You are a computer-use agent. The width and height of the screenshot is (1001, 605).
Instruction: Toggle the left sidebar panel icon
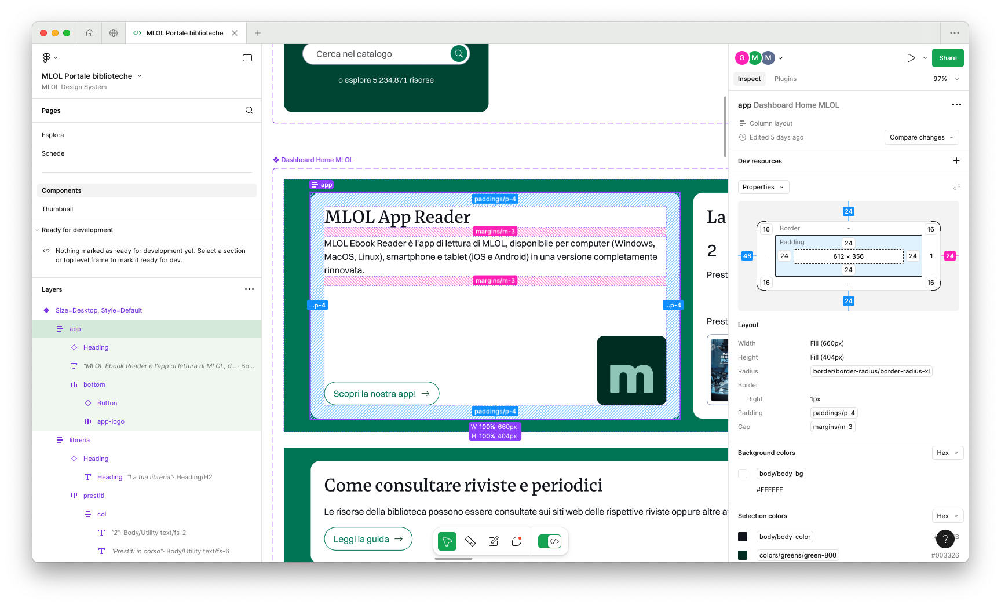pyautogui.click(x=247, y=58)
